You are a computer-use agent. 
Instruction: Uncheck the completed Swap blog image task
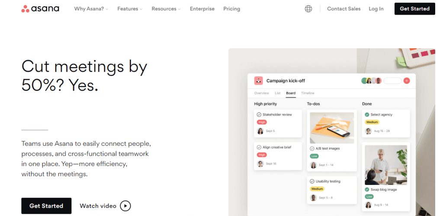click(367, 190)
